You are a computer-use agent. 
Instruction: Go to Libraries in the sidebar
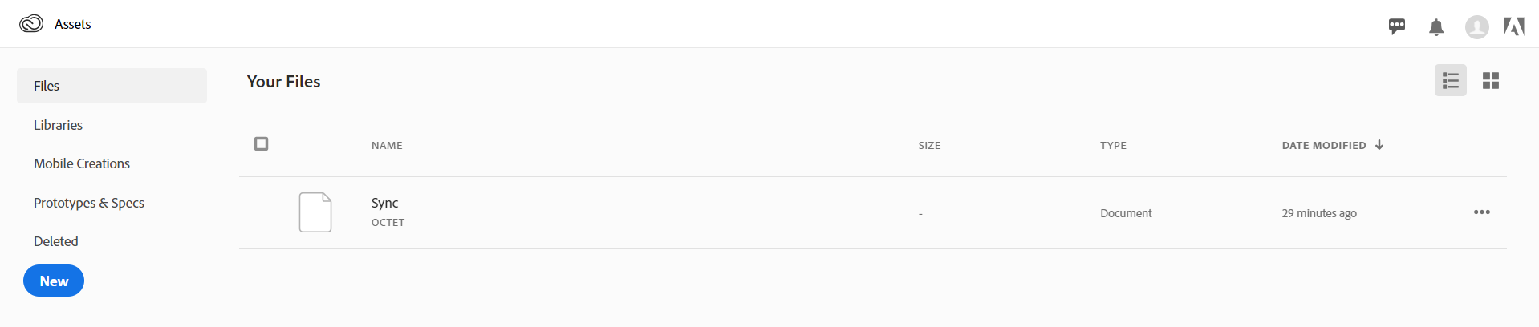click(58, 125)
